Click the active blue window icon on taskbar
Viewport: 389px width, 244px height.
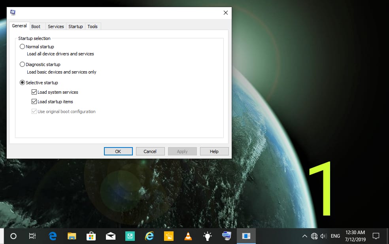tap(246, 236)
